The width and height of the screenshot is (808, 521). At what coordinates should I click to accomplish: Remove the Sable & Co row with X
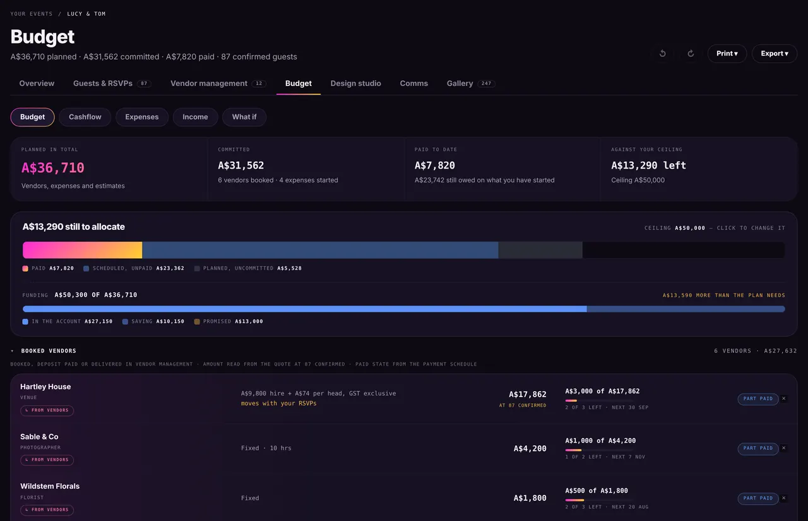tap(784, 448)
